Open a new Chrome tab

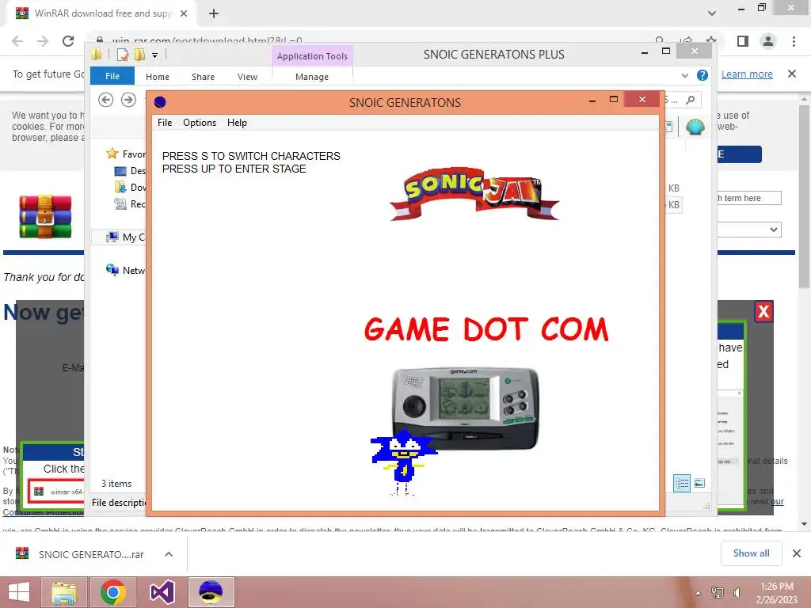(214, 13)
